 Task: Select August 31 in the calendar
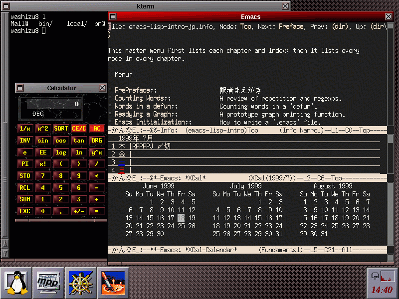click(324, 234)
